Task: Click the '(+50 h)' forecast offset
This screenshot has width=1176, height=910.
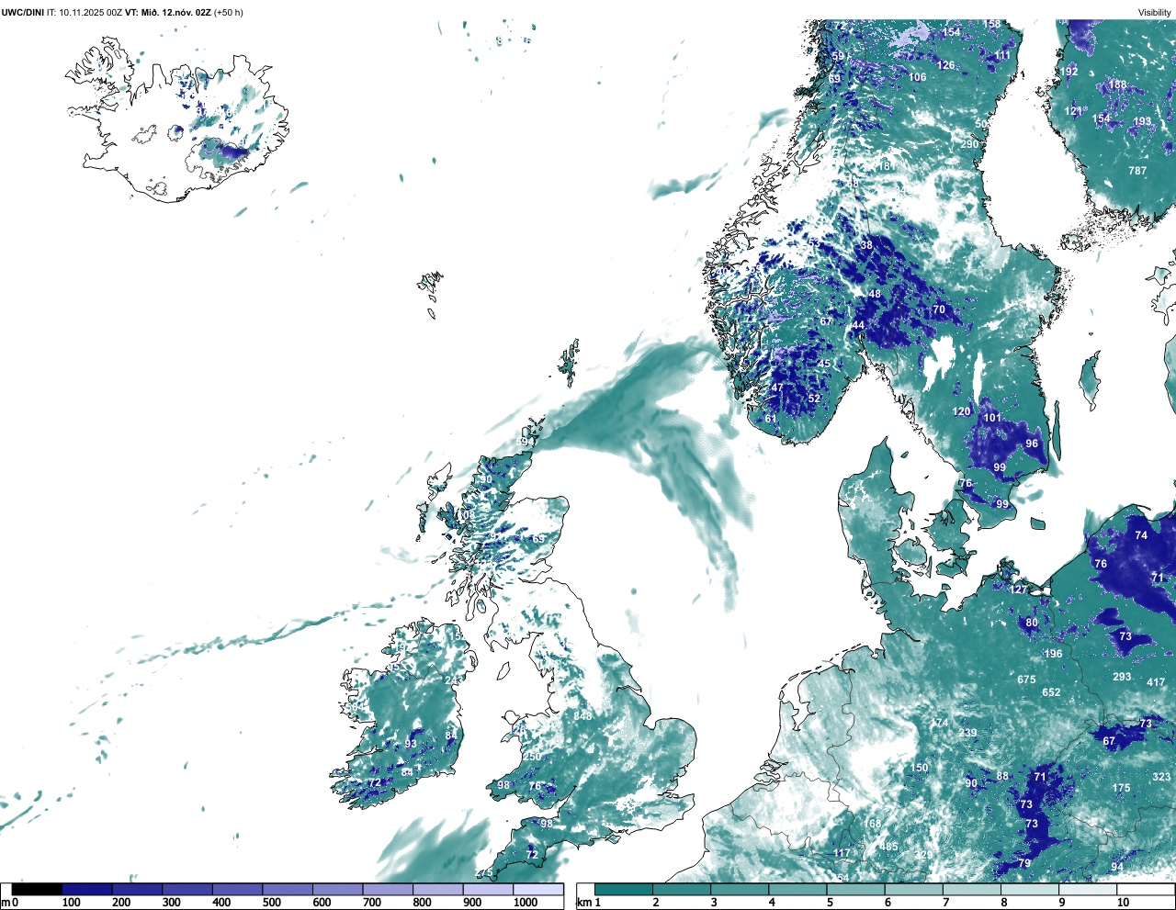Action: (x=229, y=12)
